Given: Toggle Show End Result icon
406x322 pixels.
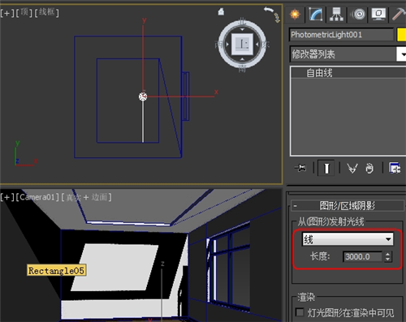Looking at the screenshot, I should click(326, 168).
